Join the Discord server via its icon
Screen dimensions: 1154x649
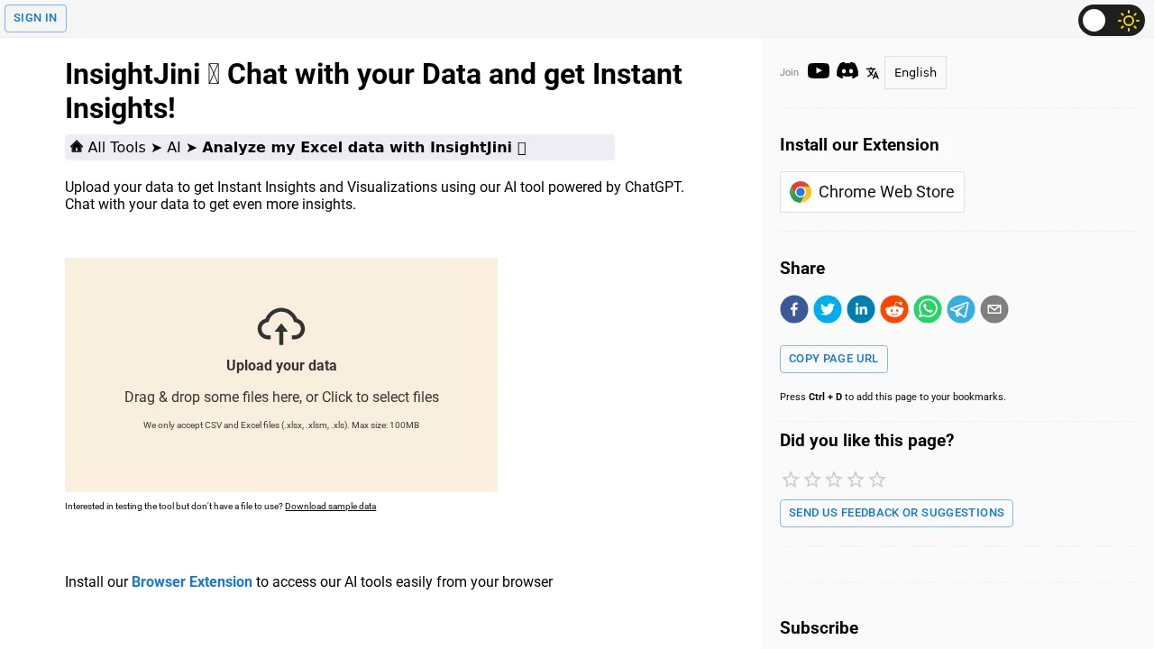click(847, 71)
